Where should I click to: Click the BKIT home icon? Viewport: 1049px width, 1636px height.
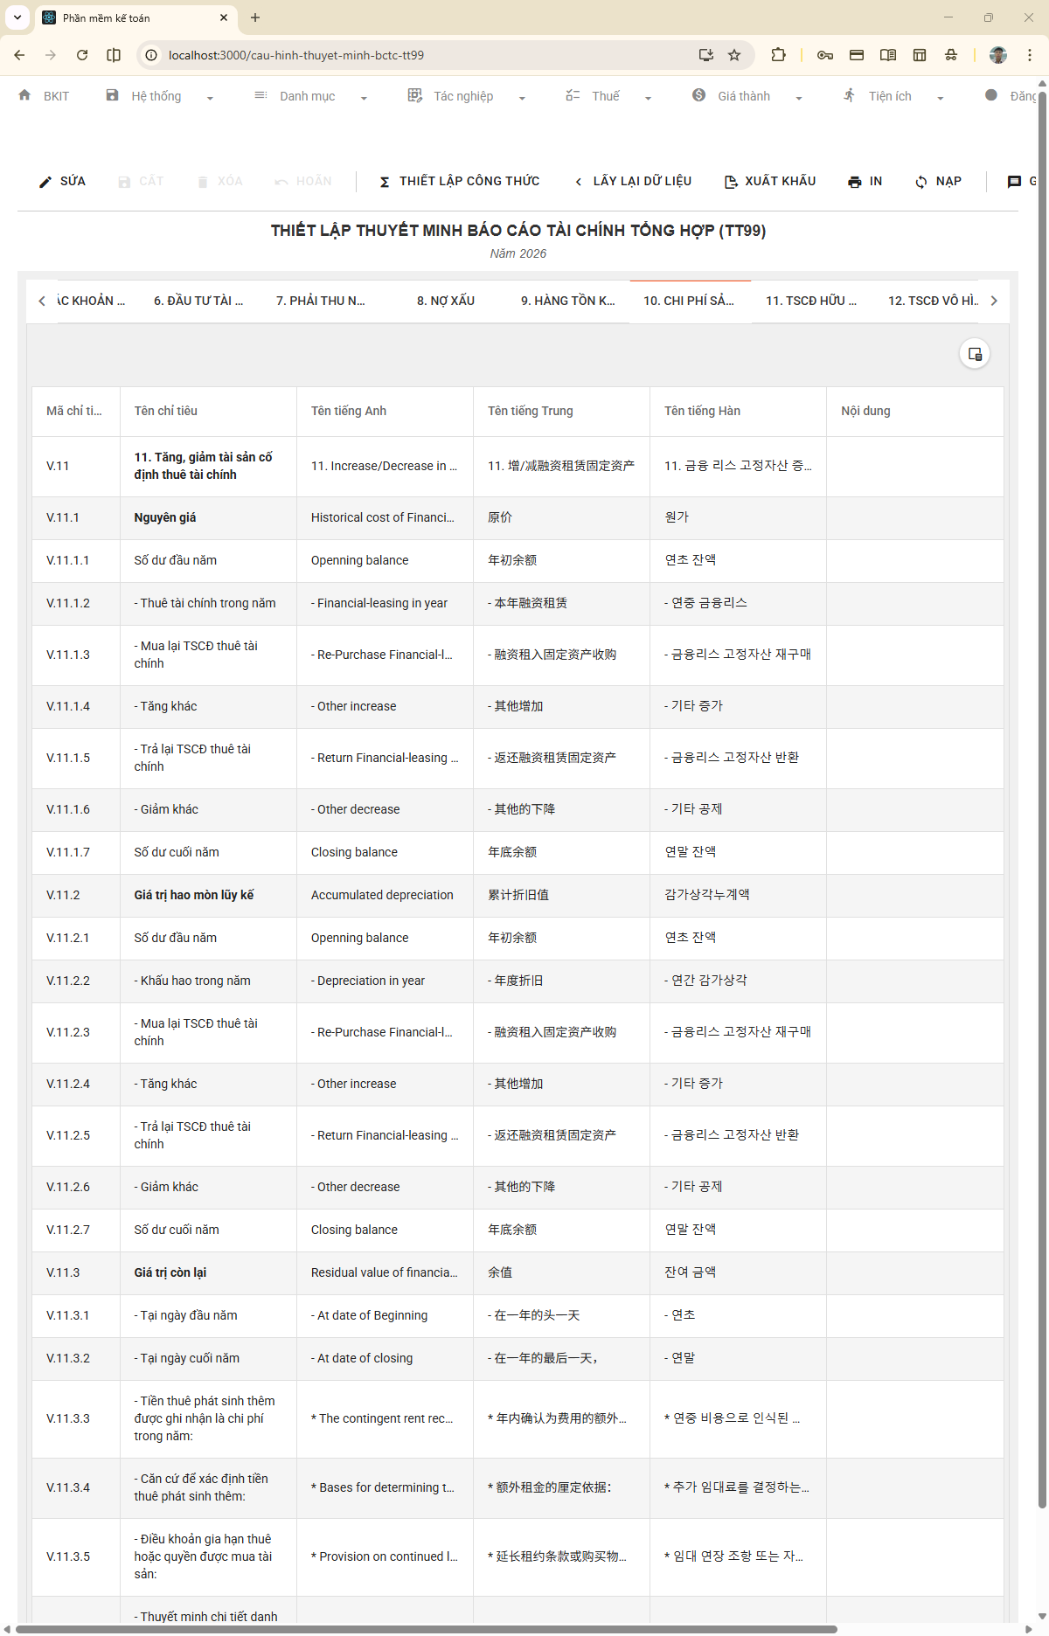pos(24,95)
